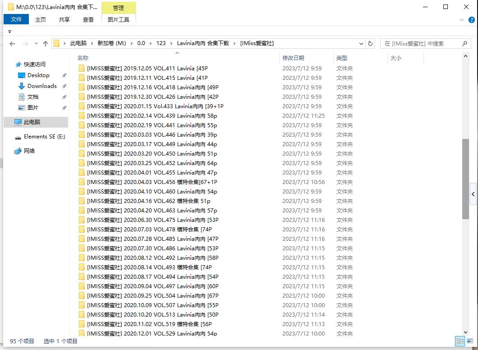Refresh the current folder view
This screenshot has width=478, height=350.
(370, 43)
